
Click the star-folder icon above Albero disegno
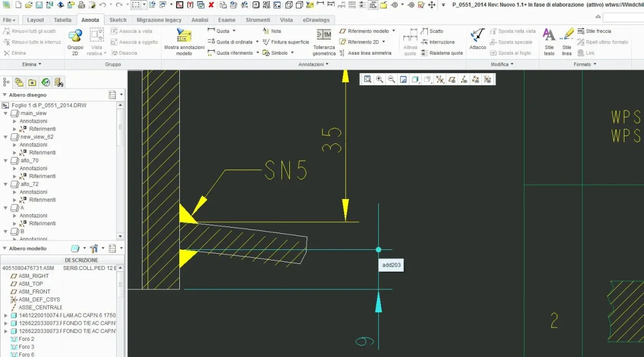[32, 83]
